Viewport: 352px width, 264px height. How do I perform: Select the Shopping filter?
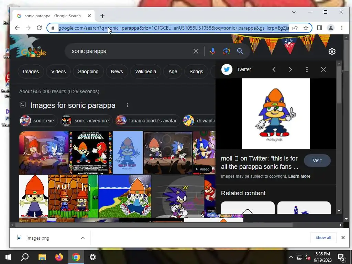[88, 71]
